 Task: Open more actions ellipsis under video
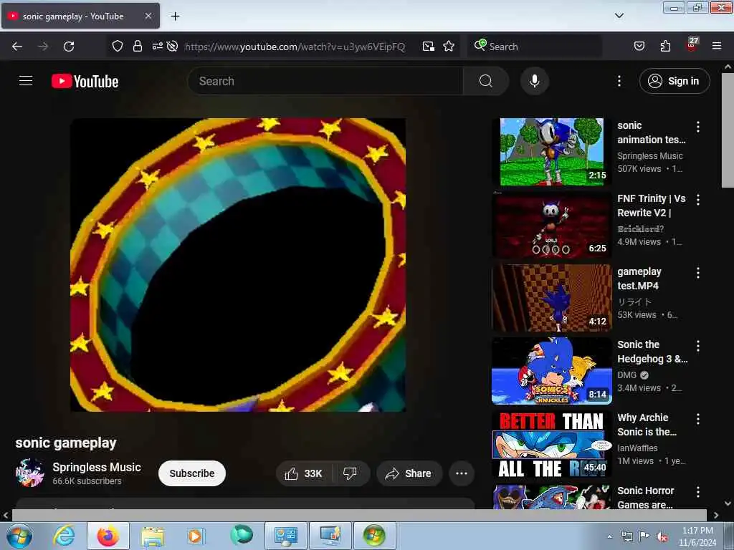click(462, 473)
